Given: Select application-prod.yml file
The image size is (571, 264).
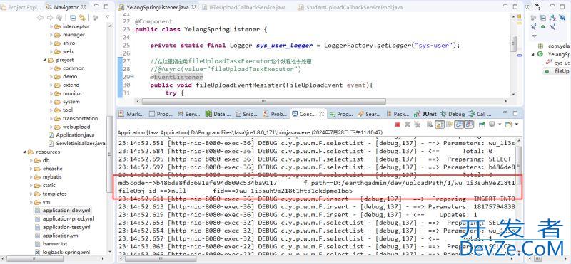Looking at the screenshot, I should [64, 218].
